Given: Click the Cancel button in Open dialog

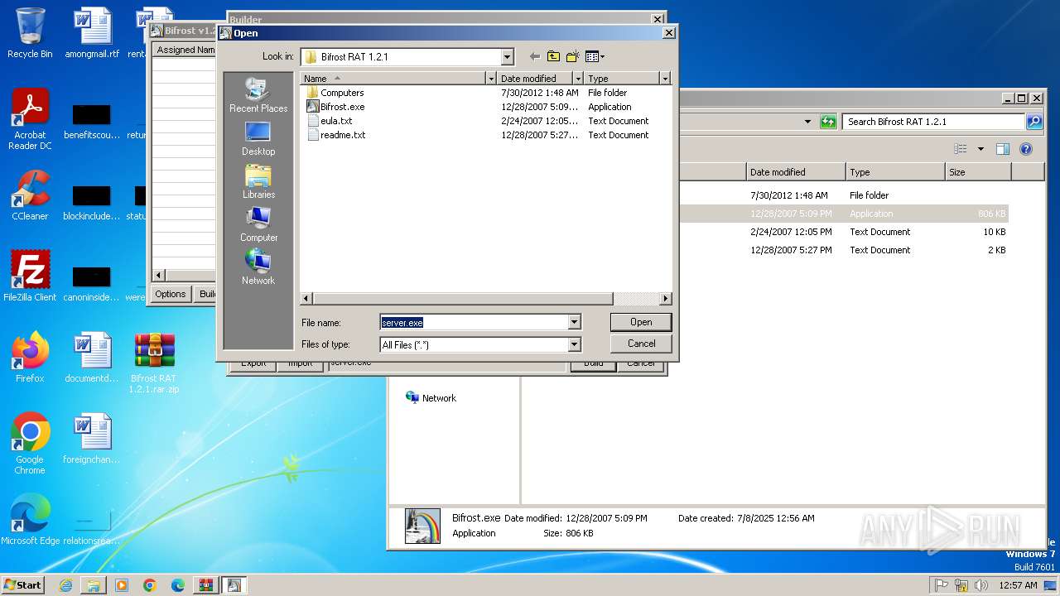Looking at the screenshot, I should coord(641,344).
